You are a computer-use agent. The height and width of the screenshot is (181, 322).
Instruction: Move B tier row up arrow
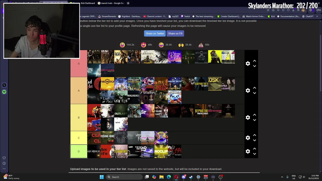255,115
